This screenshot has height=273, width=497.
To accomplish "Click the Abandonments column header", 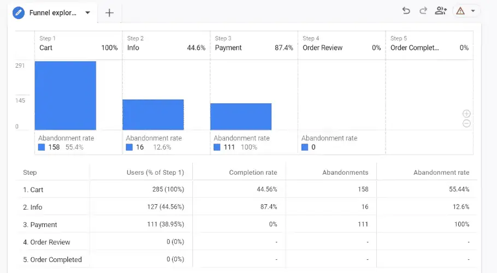I will (x=345, y=173).
